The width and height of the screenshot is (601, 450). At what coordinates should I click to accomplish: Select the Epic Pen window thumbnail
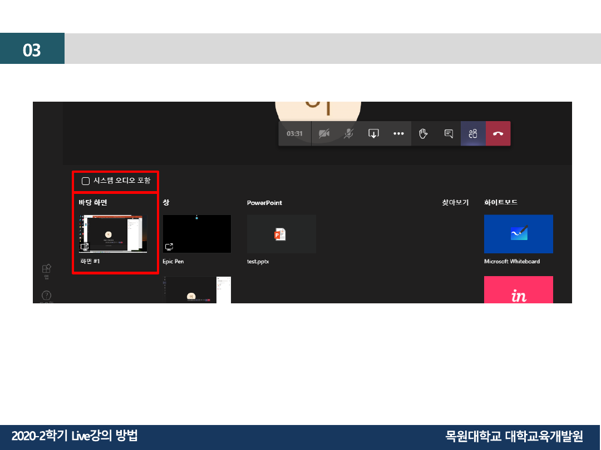coord(196,234)
